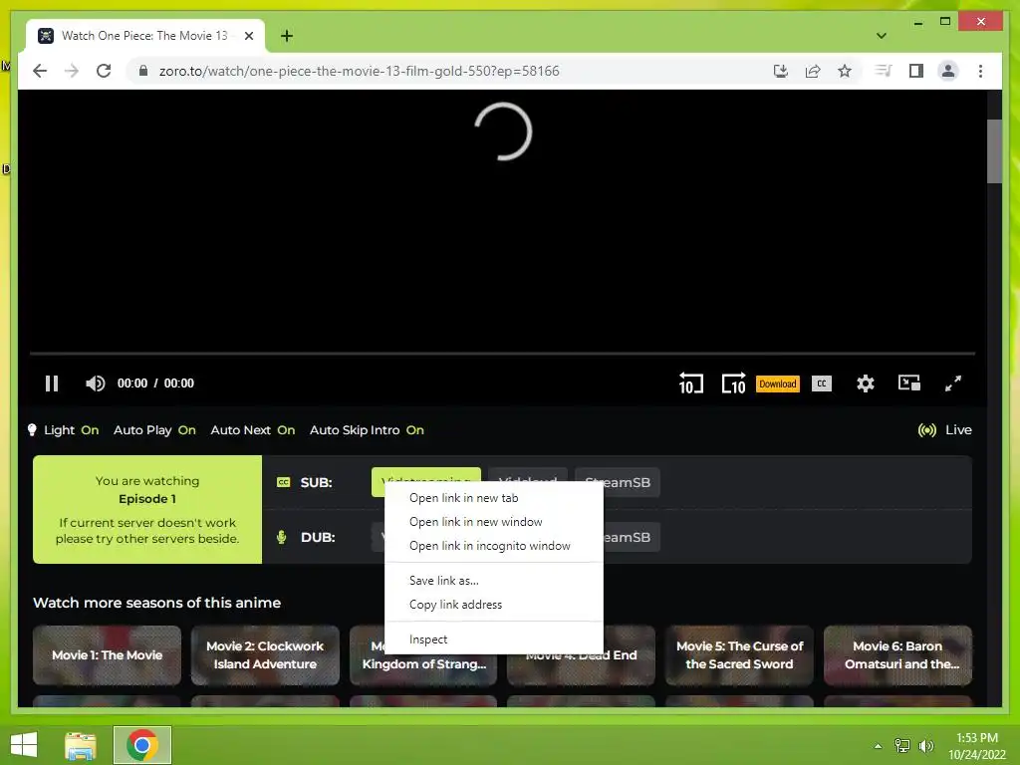Viewport: 1020px width, 765px height.
Task: Click the install app icon in address bar
Action: [781, 71]
